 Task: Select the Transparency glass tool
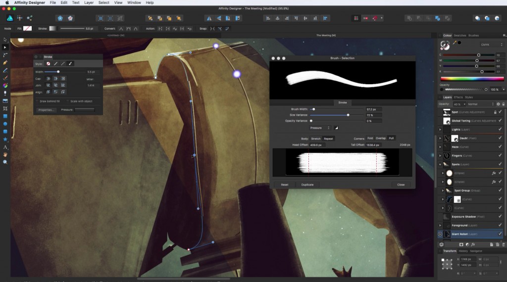(x=5, y=93)
